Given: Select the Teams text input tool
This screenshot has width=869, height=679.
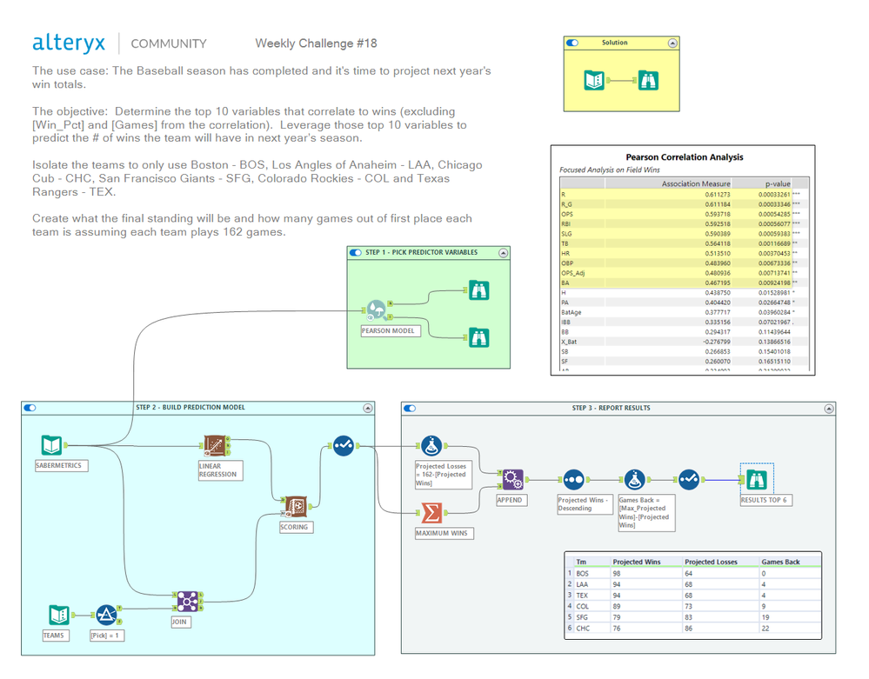Looking at the screenshot, I should click(59, 615).
